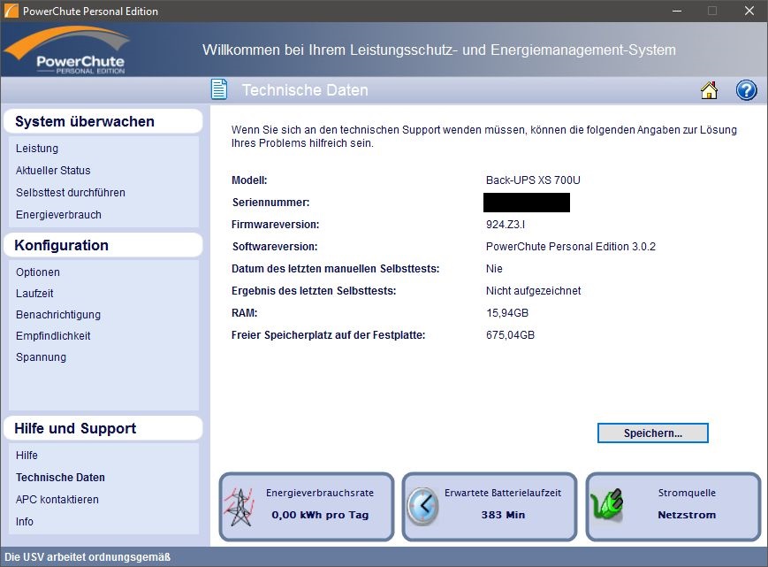Screen dimensions: 768x567
Task: Open APC kontaktieren link
Action: click(x=57, y=500)
